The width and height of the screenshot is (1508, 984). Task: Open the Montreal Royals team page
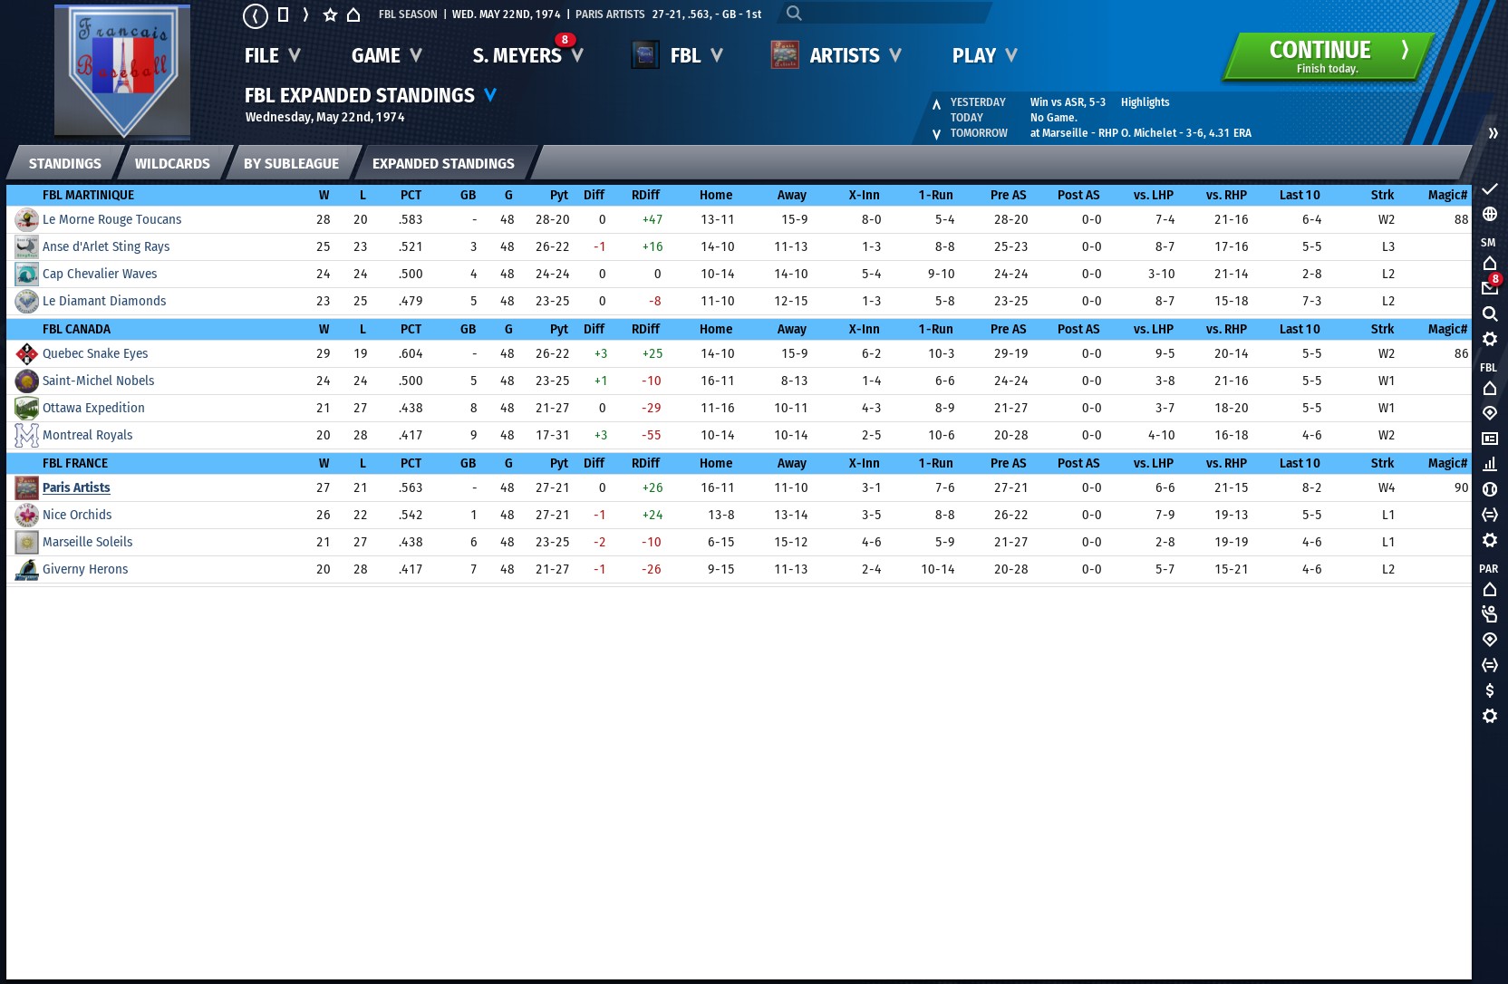[x=87, y=435]
